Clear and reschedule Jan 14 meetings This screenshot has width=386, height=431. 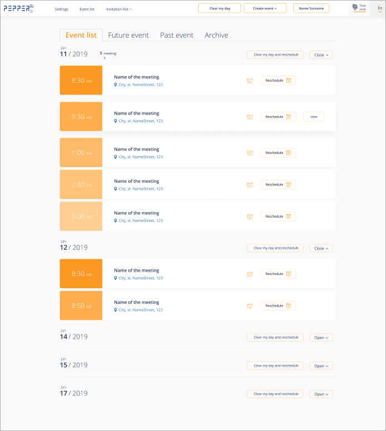point(275,337)
